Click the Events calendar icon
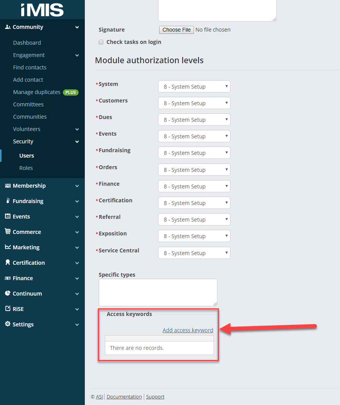 pos(8,217)
